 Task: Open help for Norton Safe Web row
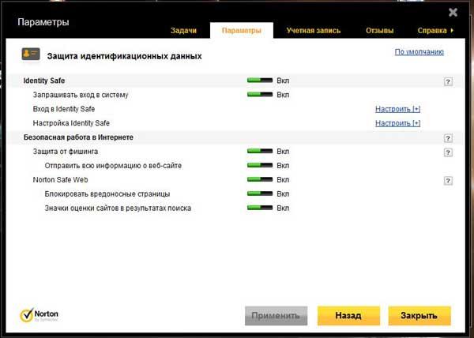(448, 181)
